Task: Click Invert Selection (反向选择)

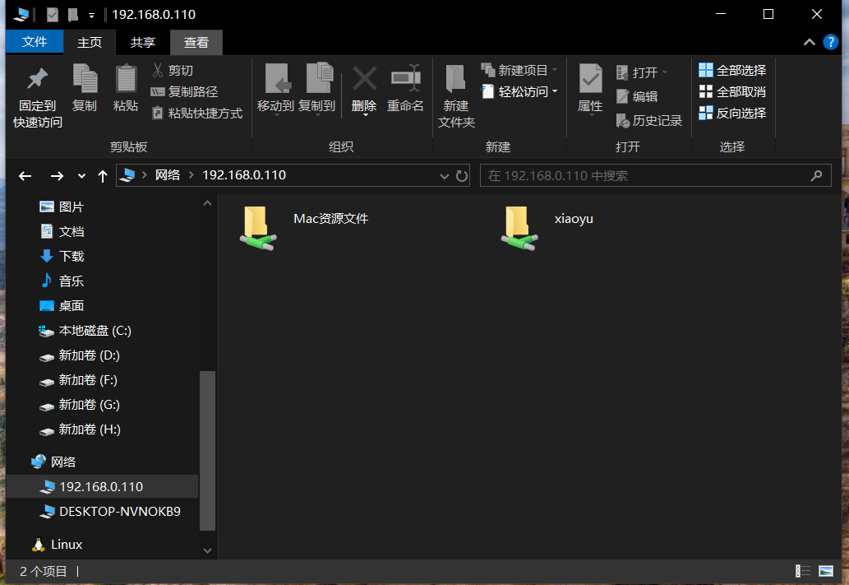Action: tap(732, 114)
